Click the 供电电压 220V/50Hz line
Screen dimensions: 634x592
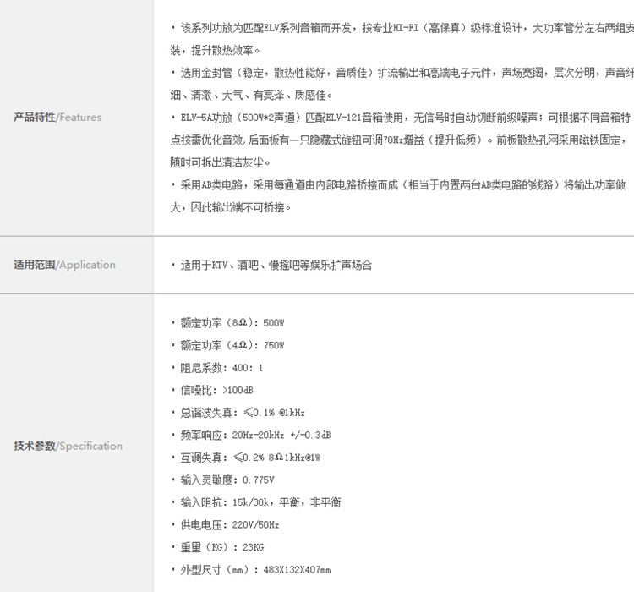click(x=229, y=524)
